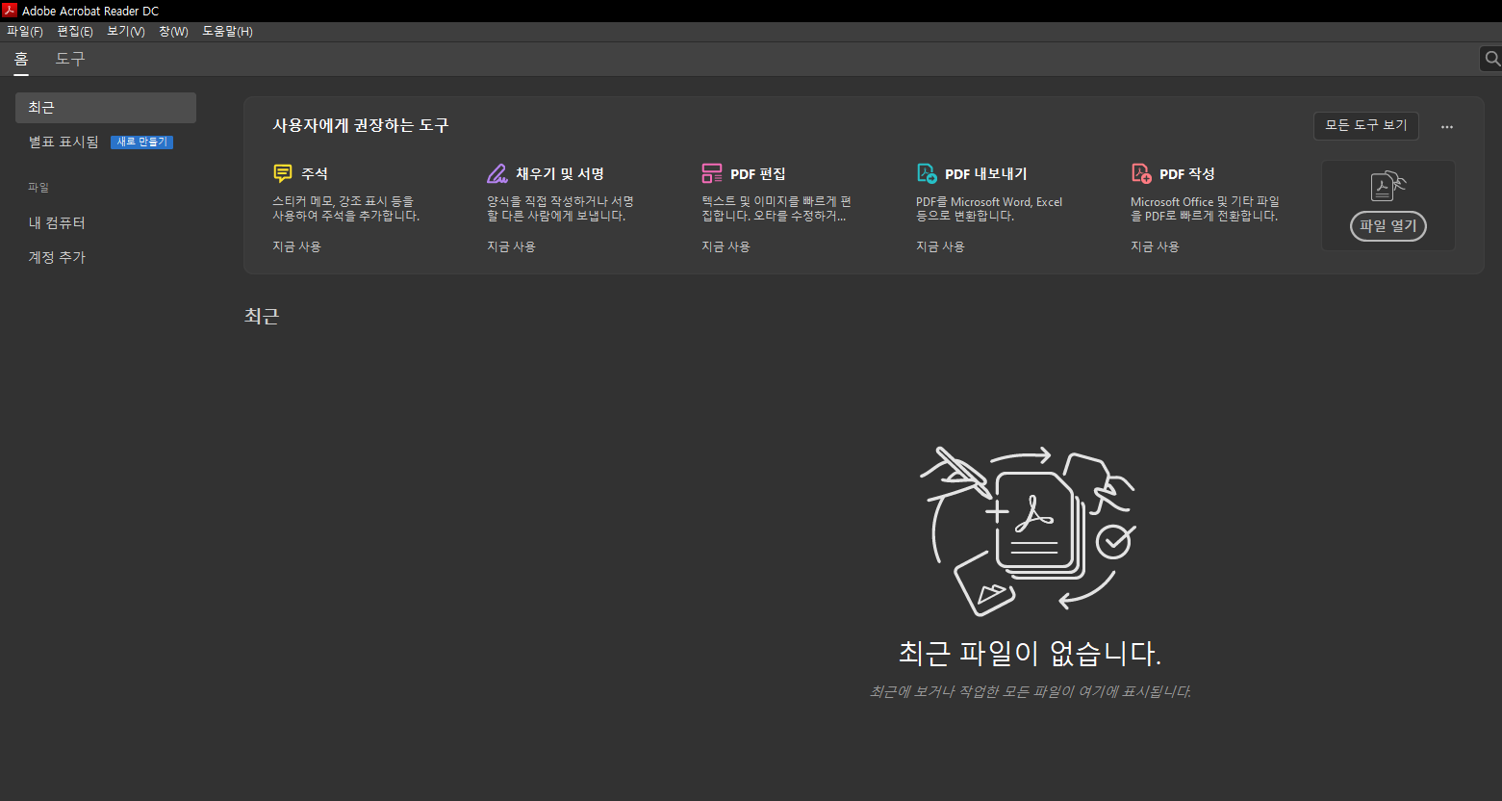Click 지금 사용 under 채우기 및 서명
Image resolution: width=1502 pixels, height=801 pixels.
[x=511, y=246]
